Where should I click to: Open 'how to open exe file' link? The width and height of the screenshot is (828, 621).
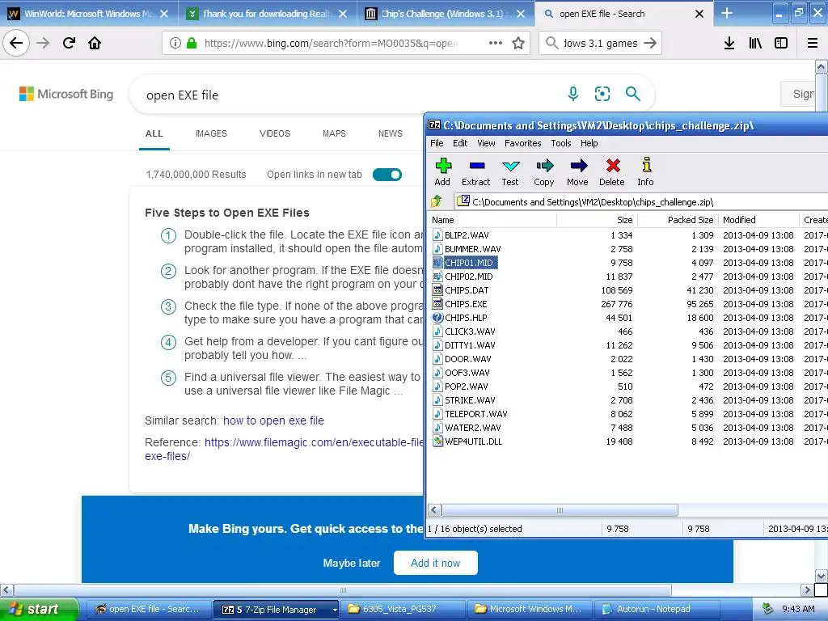tap(273, 420)
